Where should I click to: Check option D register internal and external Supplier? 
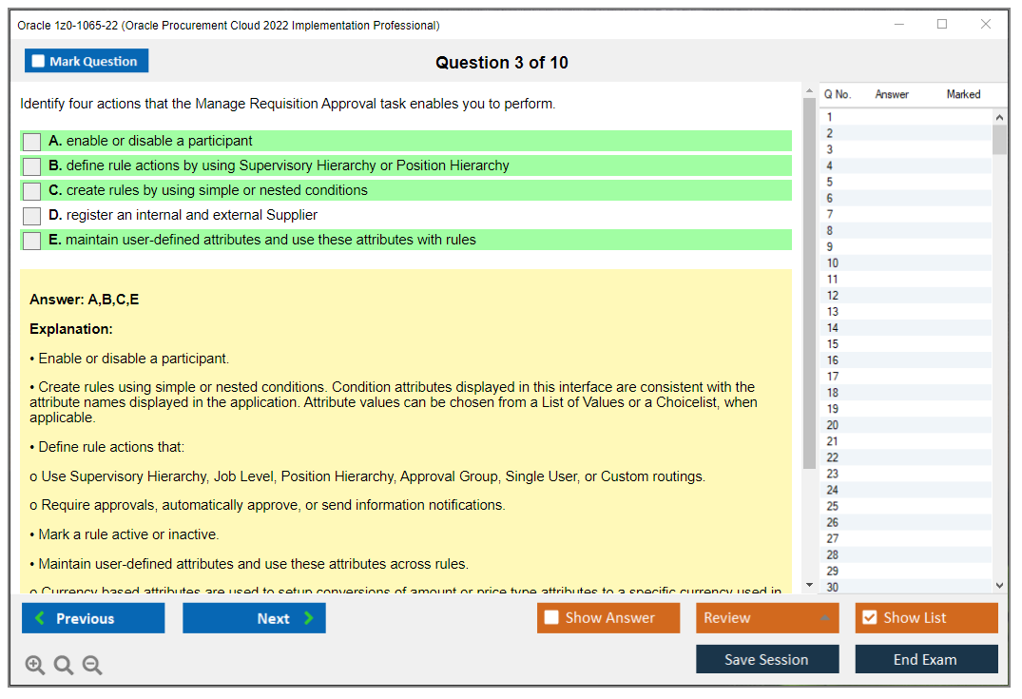point(32,216)
